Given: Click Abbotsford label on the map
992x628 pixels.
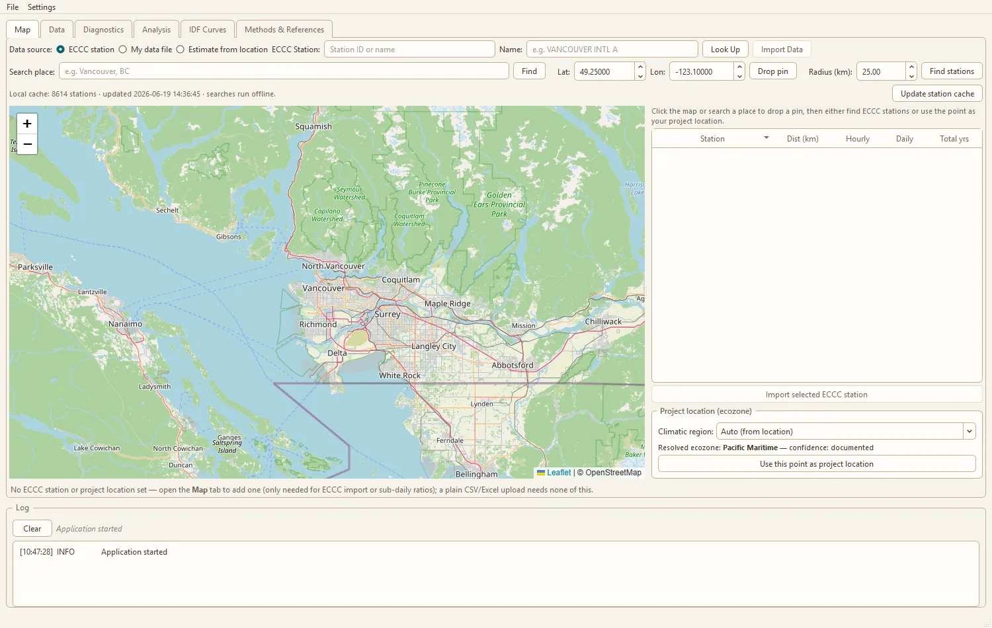Looking at the screenshot, I should coord(513,365).
